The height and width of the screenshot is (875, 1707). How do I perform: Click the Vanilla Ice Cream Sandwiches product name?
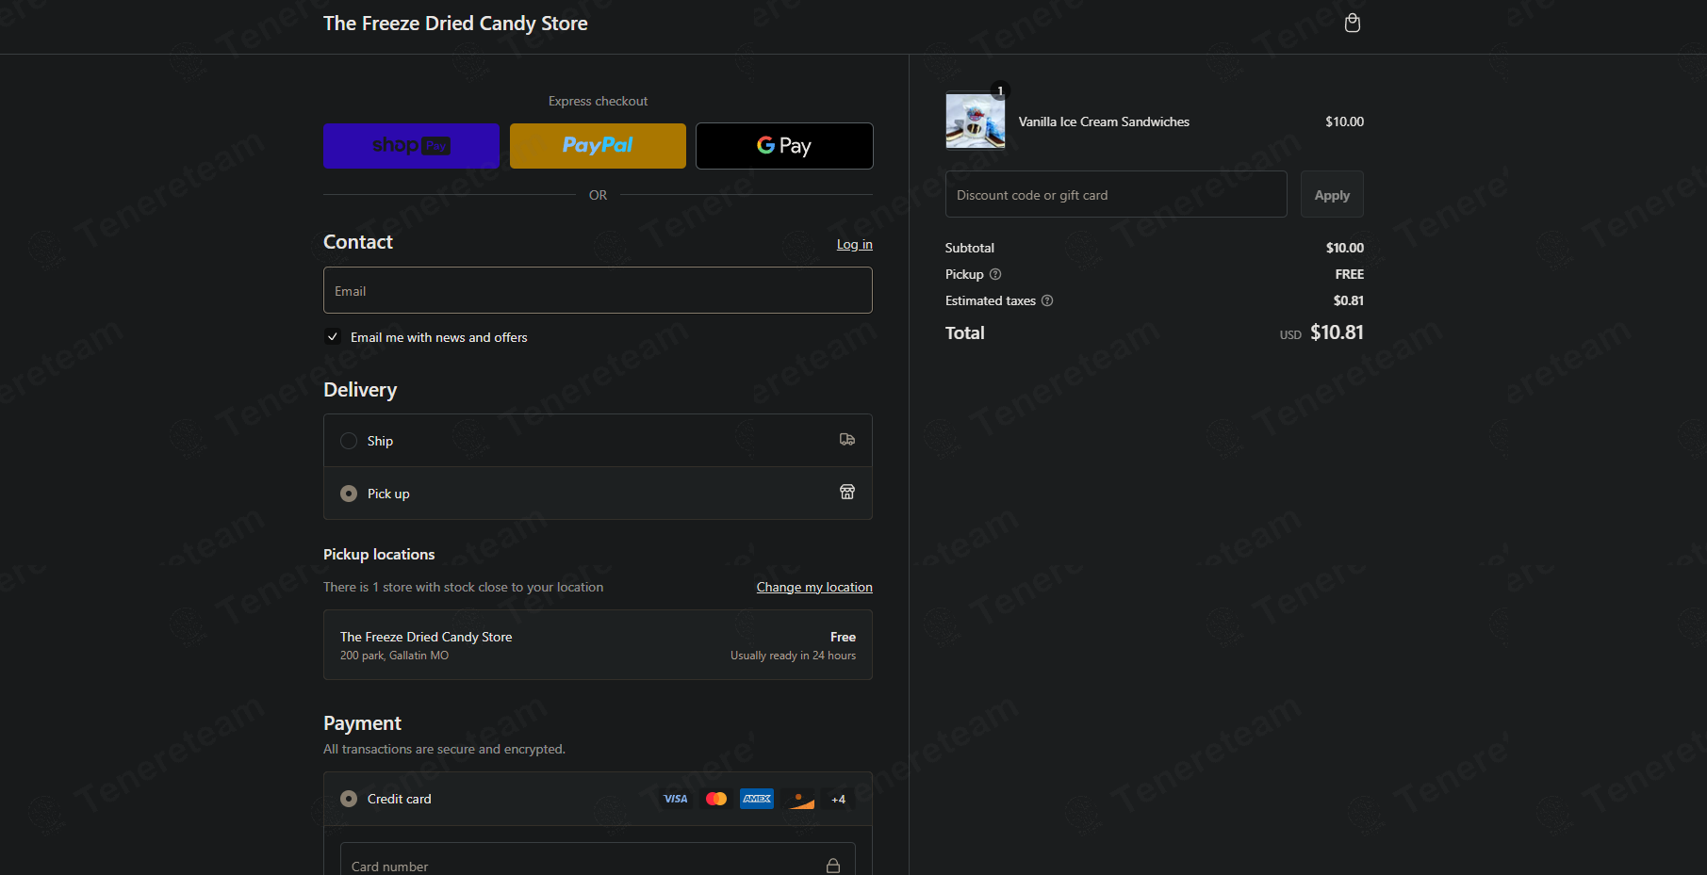[x=1104, y=122]
